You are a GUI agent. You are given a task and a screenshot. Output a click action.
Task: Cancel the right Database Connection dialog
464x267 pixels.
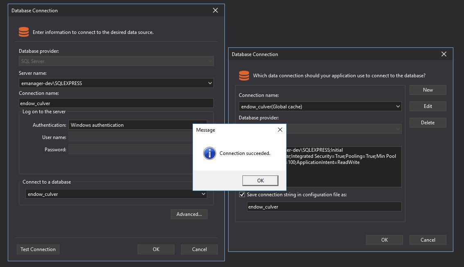[428, 240]
